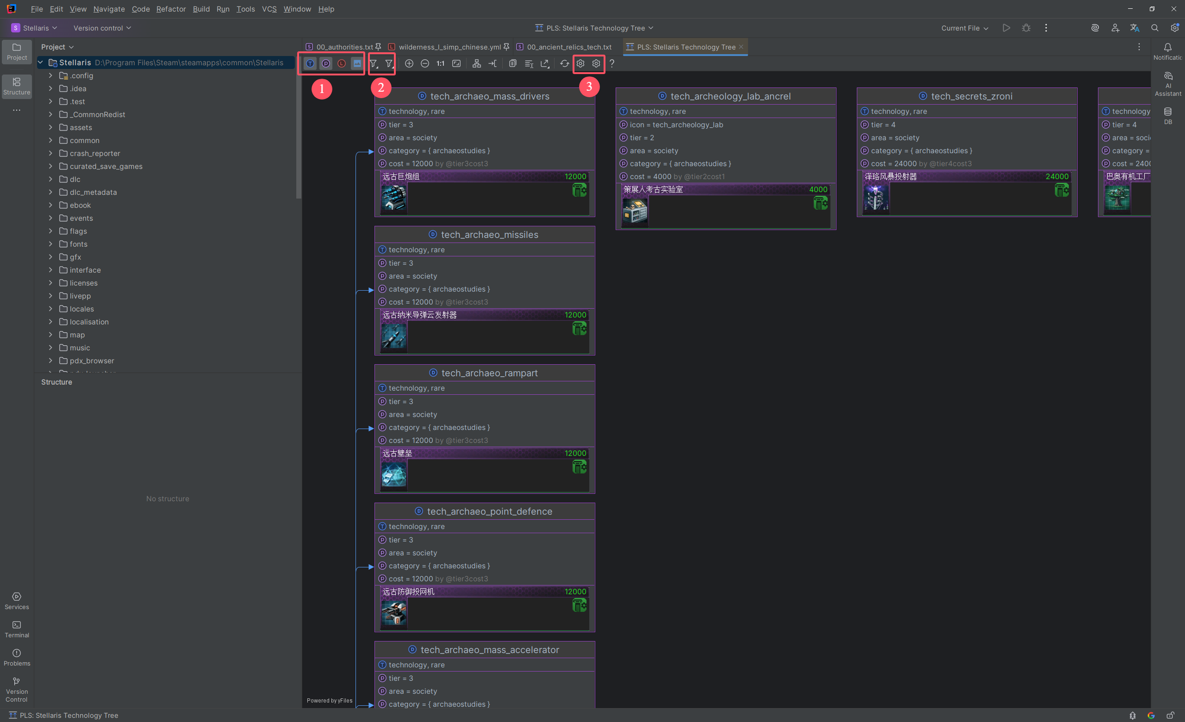Apply the current diagram layout
The image size is (1185, 722).
click(x=477, y=63)
